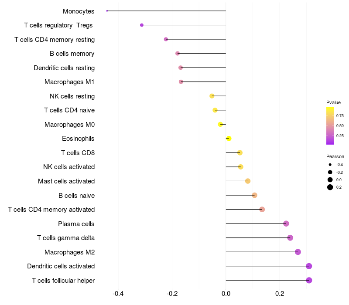Click the 0.0 x-axis tick label
This screenshot has height=305, width=349.
coord(226,294)
